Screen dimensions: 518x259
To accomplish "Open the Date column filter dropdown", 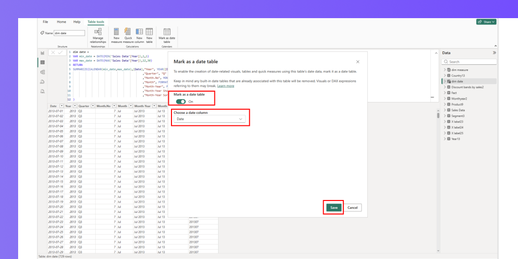I will click(62, 106).
